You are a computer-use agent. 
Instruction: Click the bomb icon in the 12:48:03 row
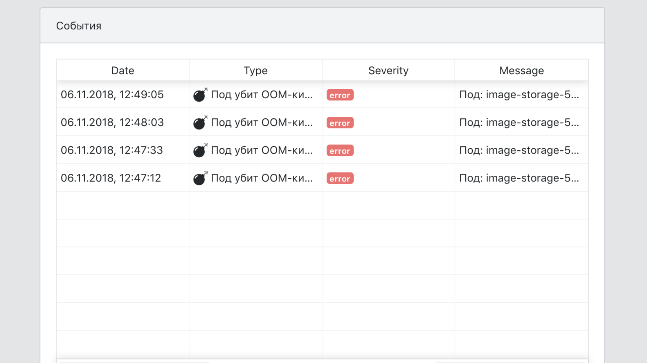(200, 122)
